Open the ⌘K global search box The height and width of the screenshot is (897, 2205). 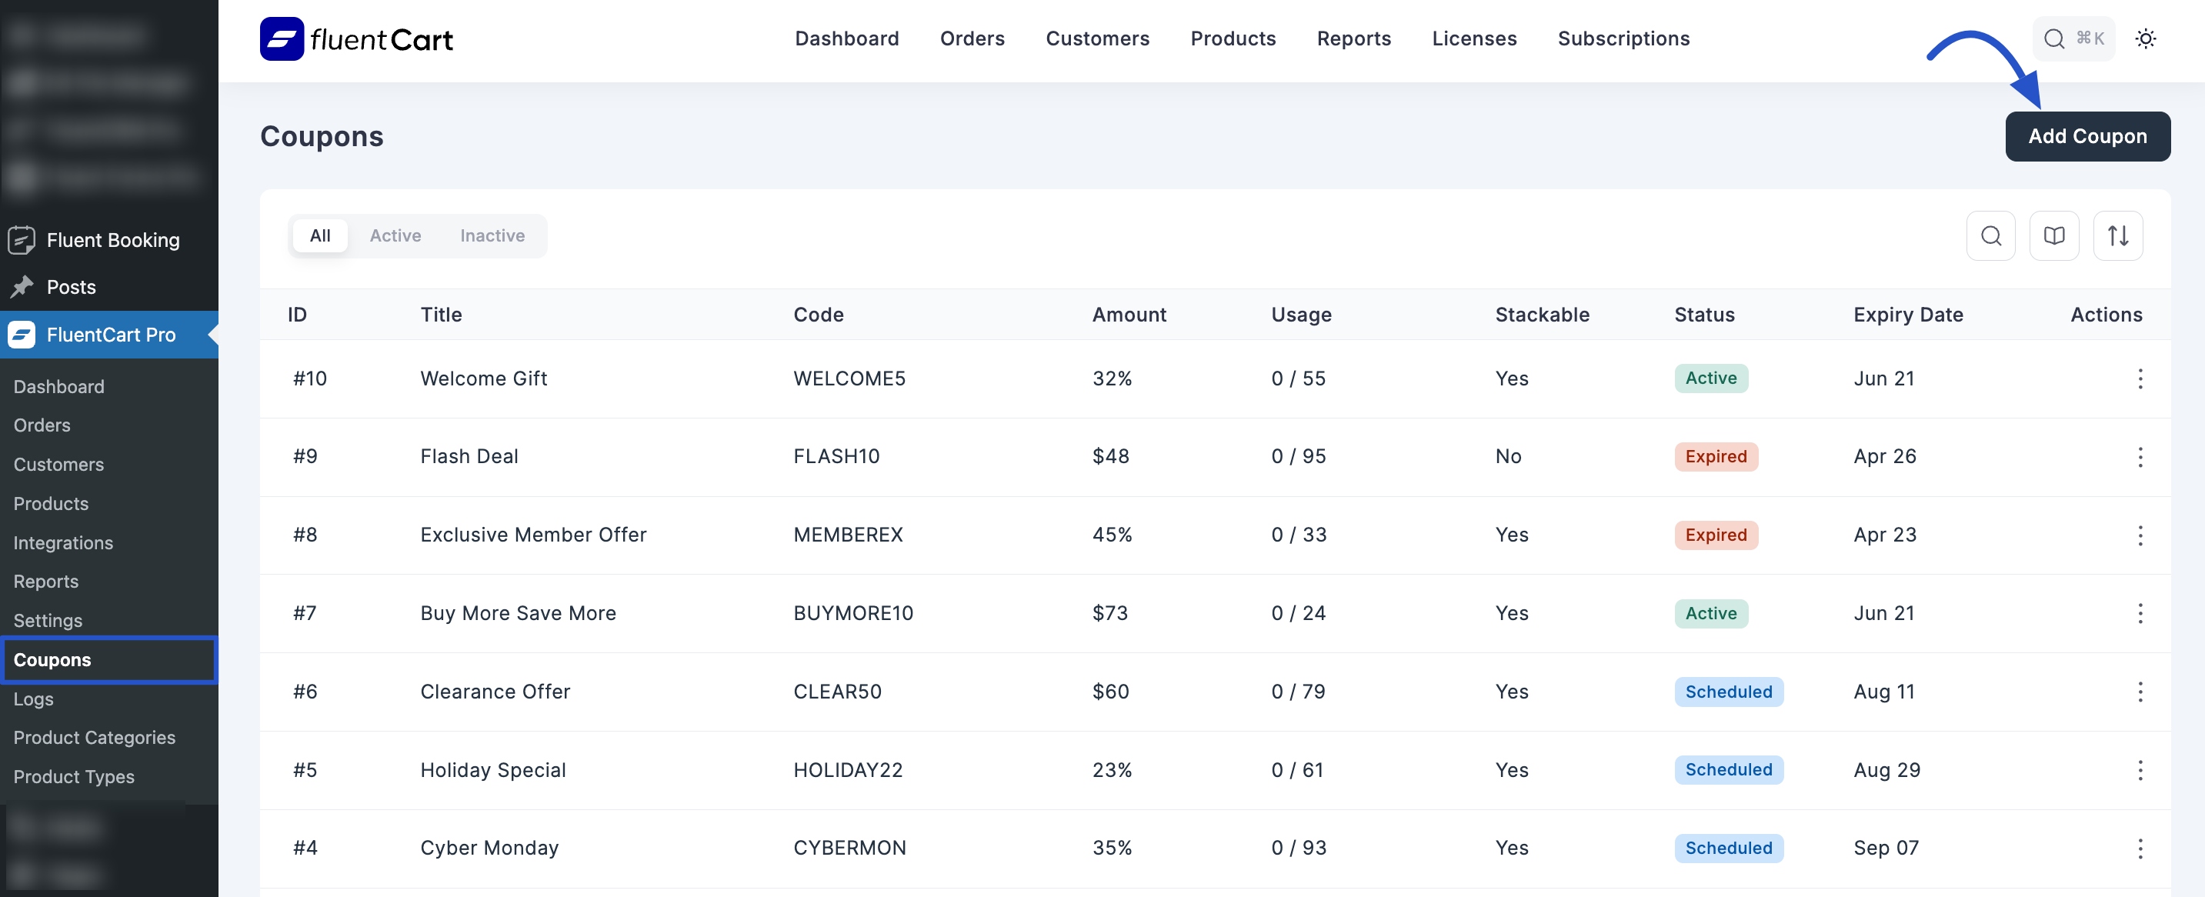[2073, 38]
